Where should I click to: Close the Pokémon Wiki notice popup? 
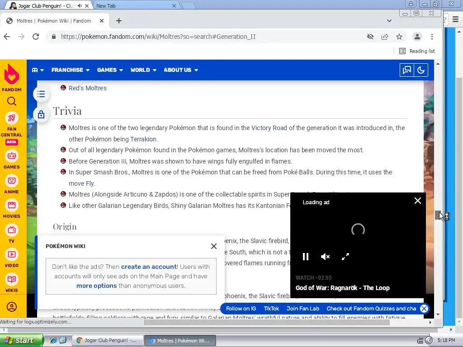(214, 246)
